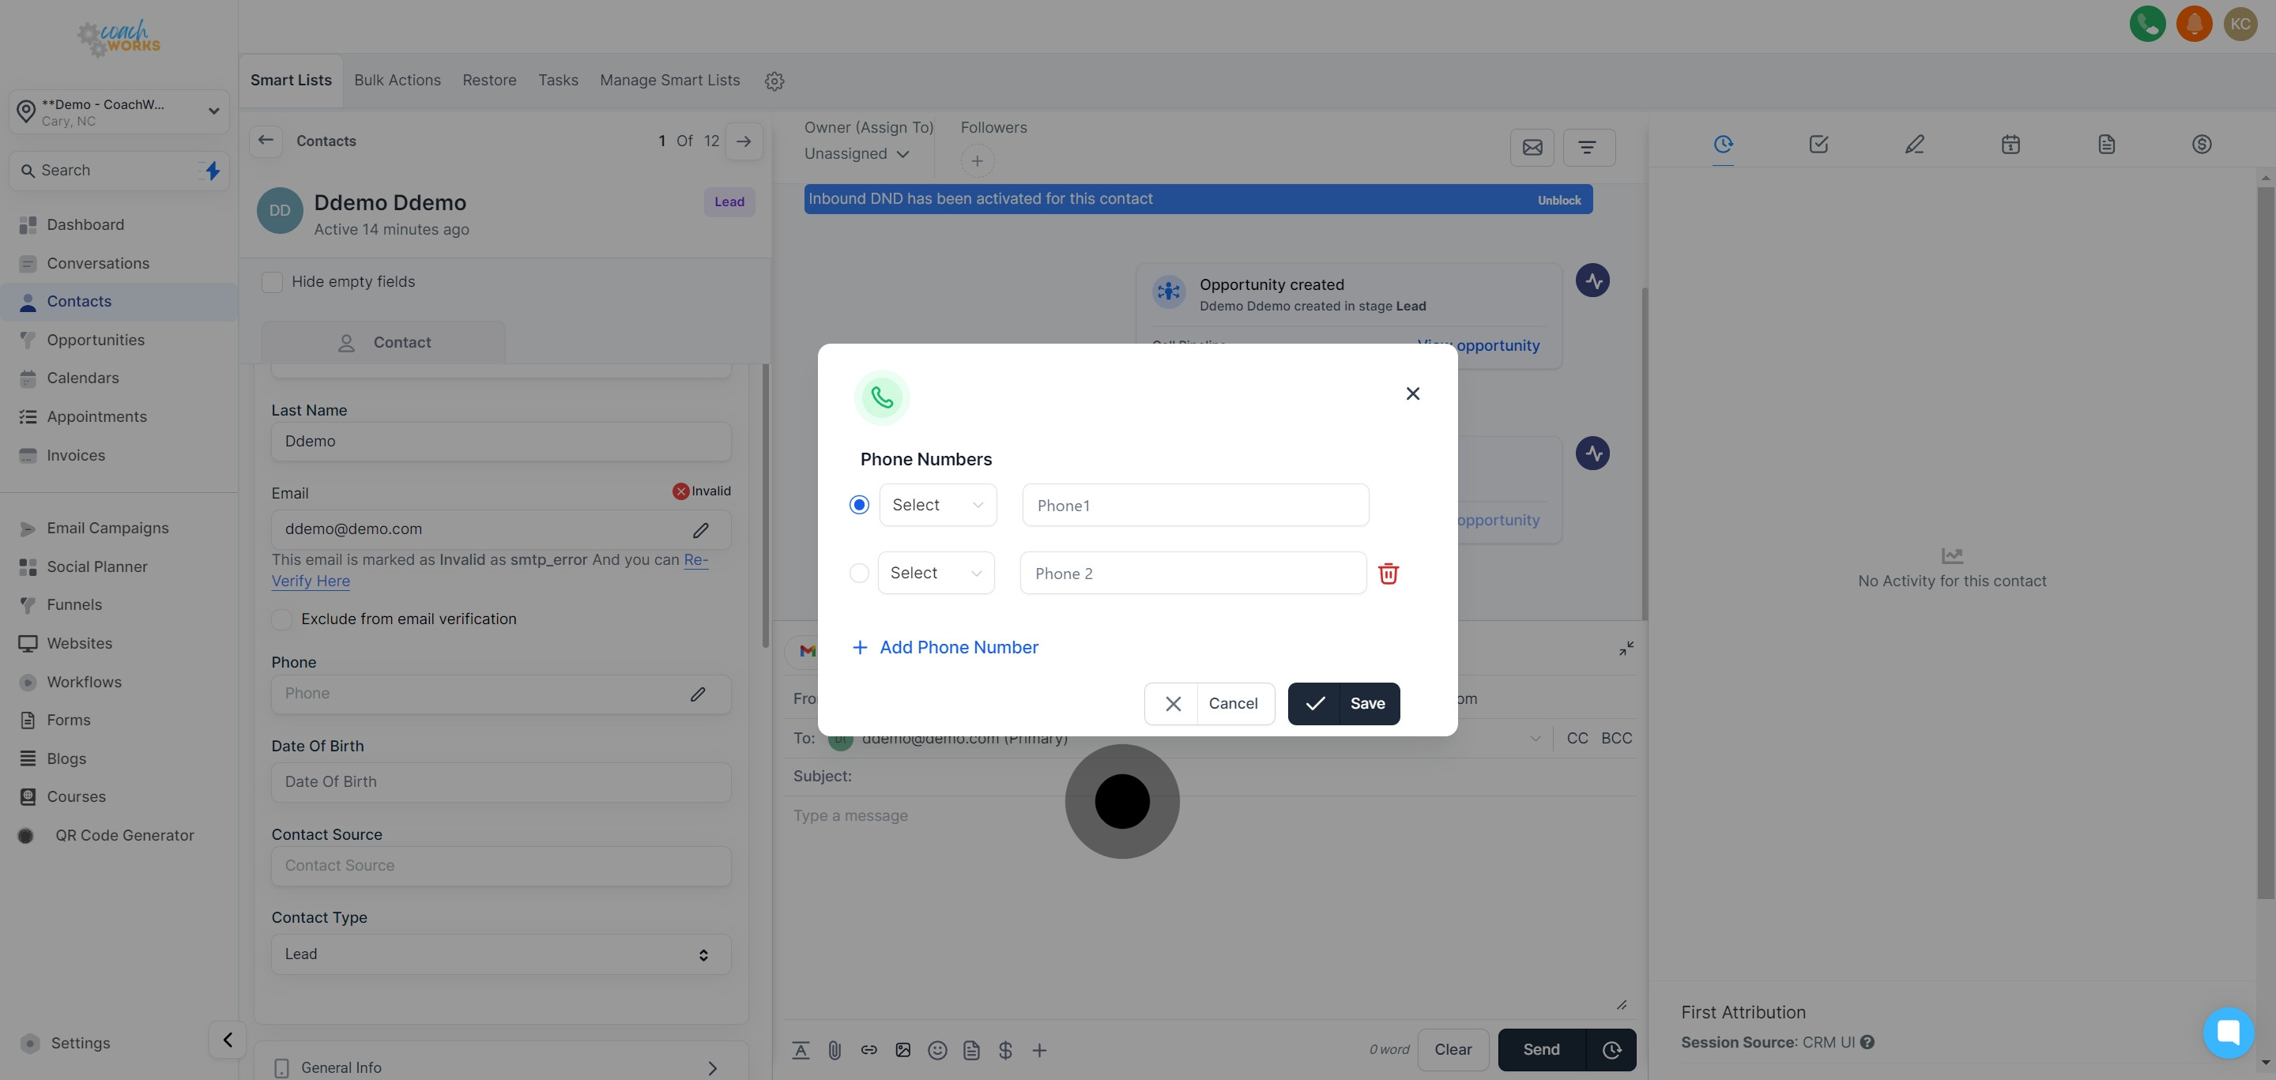Delete the Phone 2 entry with trash icon
Viewport: 2276px width, 1080px height.
coord(1388,573)
